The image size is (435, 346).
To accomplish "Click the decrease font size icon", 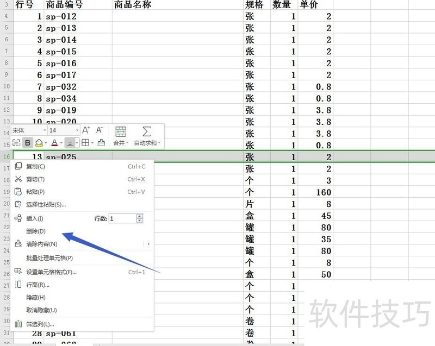I will point(100,130).
